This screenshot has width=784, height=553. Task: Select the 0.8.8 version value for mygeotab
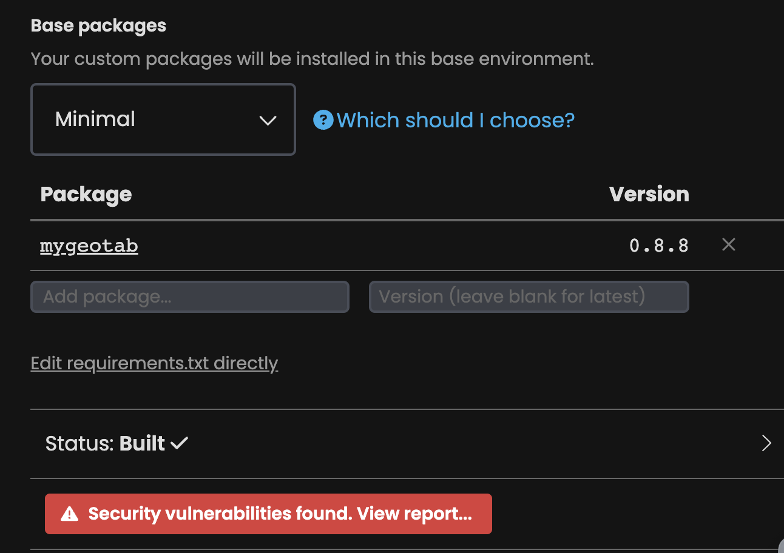click(x=659, y=246)
